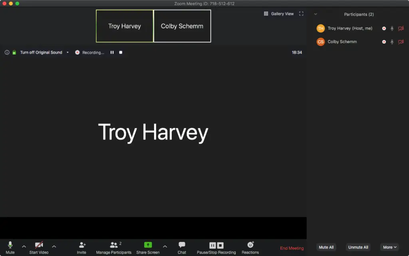Open the Chat bubble icon
Viewport: 409px width, 256px height.
pyautogui.click(x=182, y=245)
